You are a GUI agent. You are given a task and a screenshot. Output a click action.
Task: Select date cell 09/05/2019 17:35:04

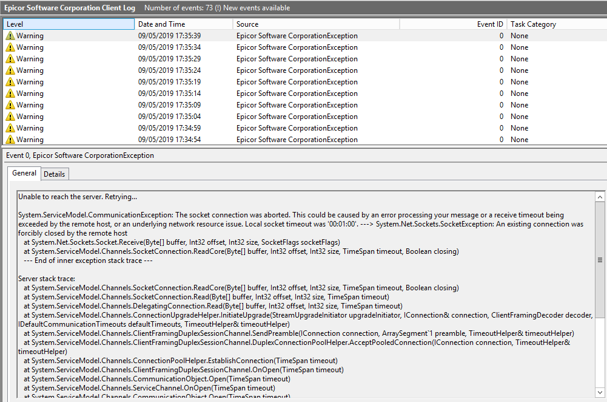(170, 117)
